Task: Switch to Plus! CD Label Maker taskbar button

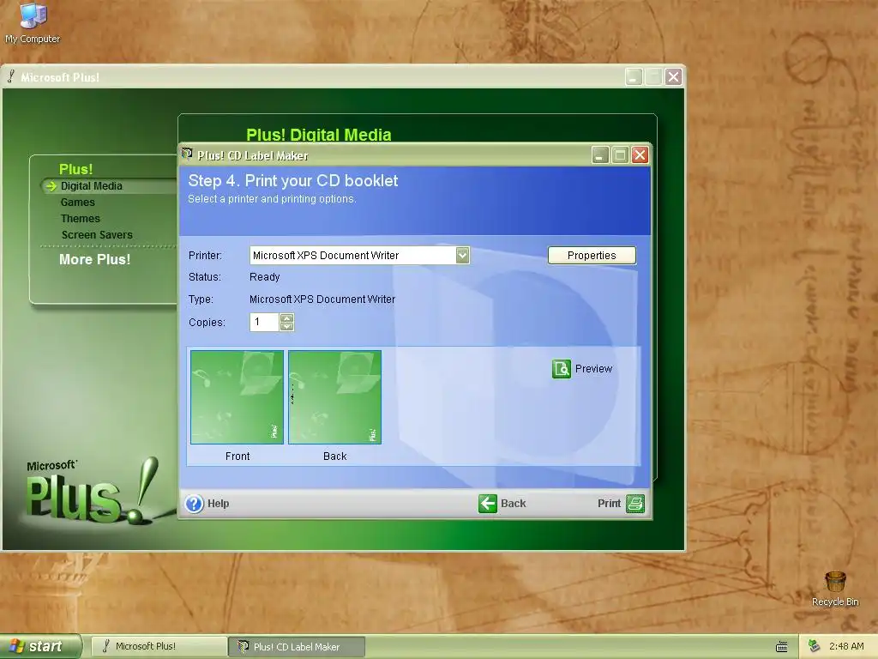Action: (297, 647)
